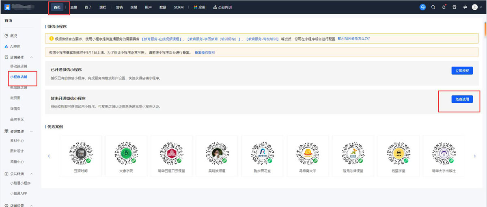This screenshot has width=487, height=207.
Task: Click the user avatar in top bar
Action: [474, 7]
